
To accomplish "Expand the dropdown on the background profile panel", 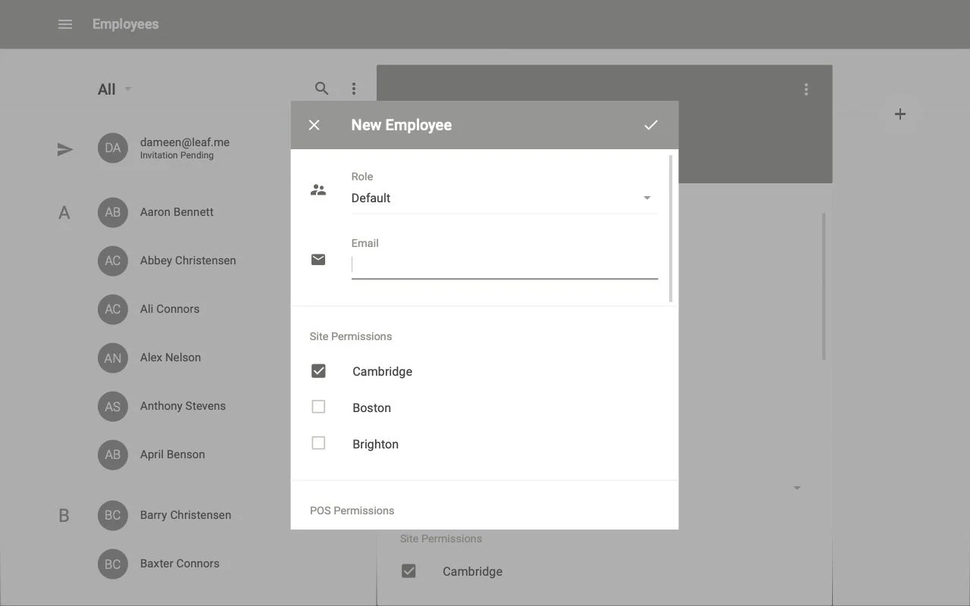I will [x=796, y=488].
